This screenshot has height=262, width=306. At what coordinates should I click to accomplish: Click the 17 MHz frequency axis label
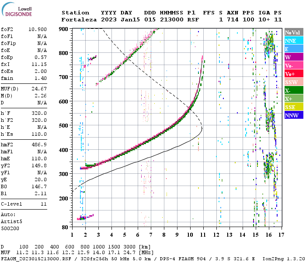point(281,235)
